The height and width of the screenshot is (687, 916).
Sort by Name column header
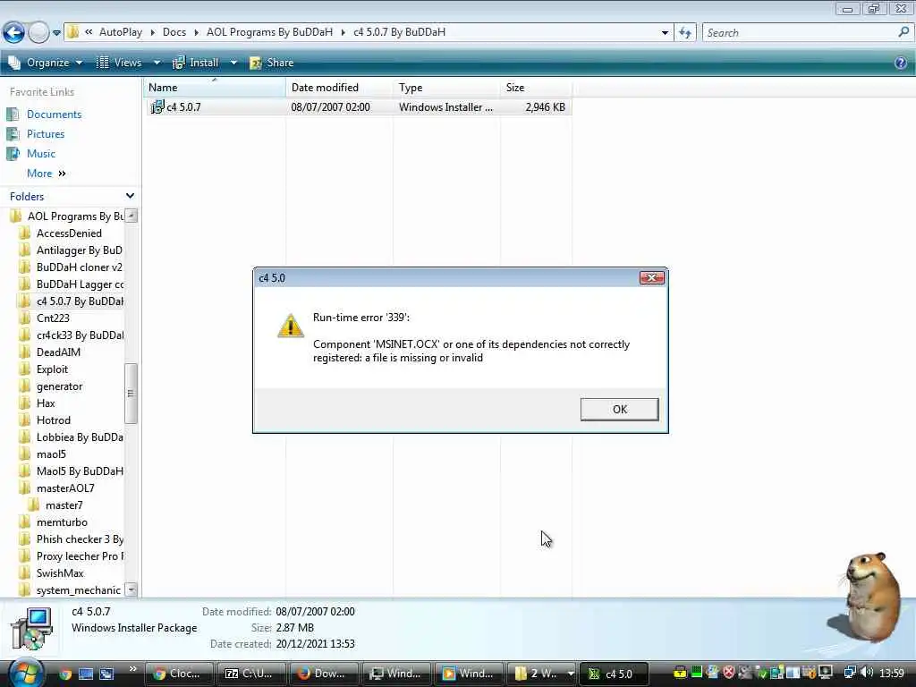(x=215, y=88)
